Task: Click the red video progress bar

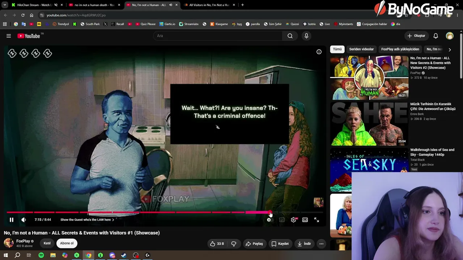Action: (164, 212)
